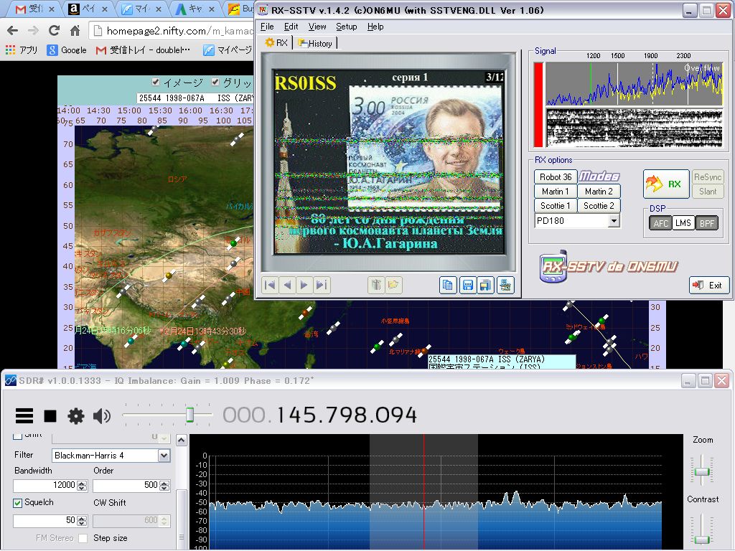The width and height of the screenshot is (735, 551).
Task: Open RX-SSTV File menu
Action: coord(267,27)
